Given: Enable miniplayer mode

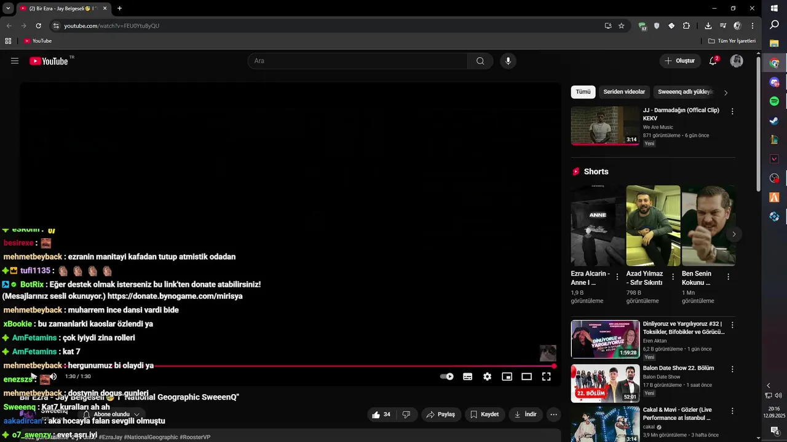Looking at the screenshot, I should [507, 376].
